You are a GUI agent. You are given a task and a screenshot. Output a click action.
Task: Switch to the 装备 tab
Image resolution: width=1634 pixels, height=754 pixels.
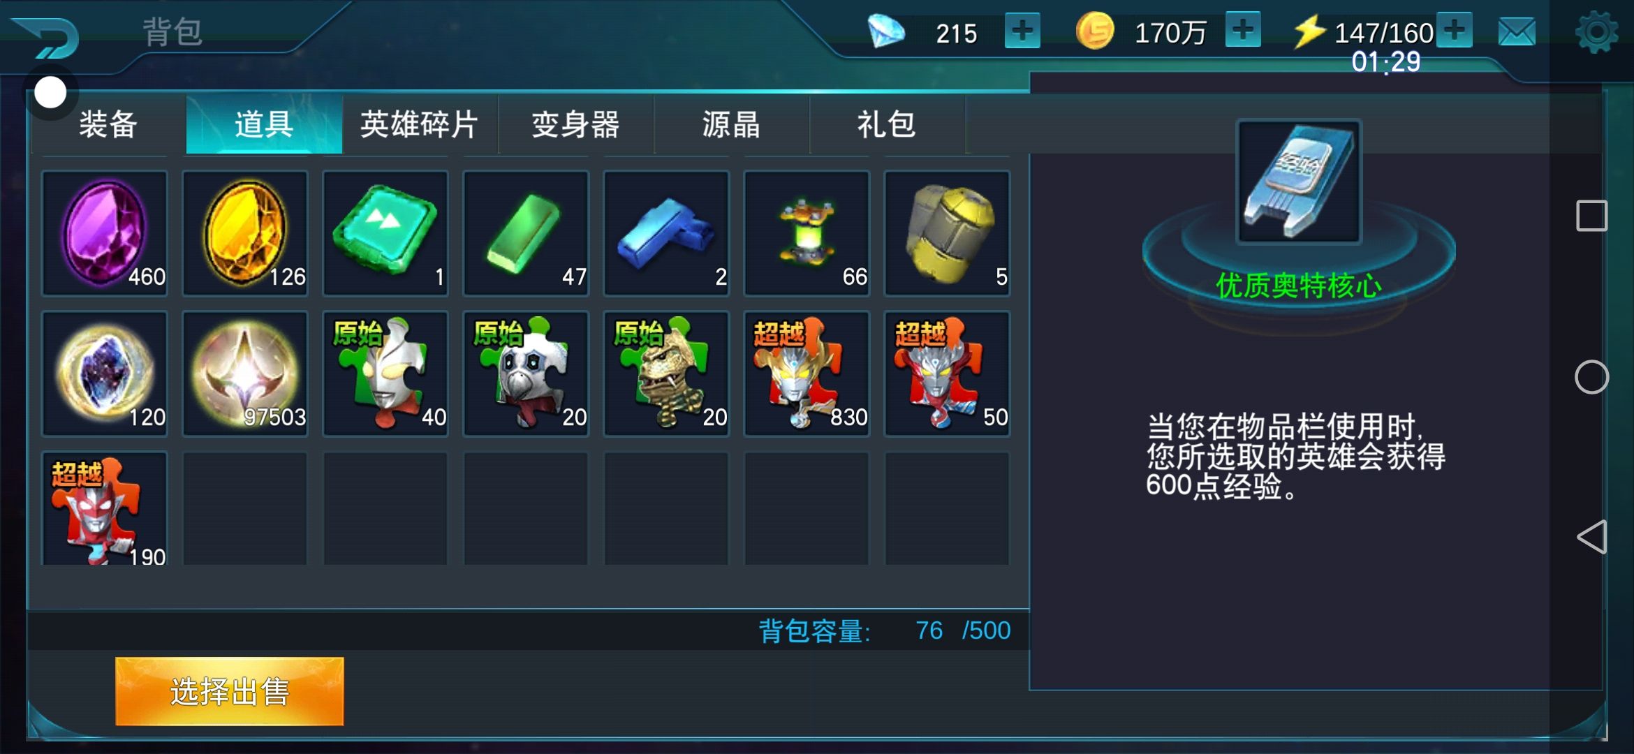click(108, 124)
